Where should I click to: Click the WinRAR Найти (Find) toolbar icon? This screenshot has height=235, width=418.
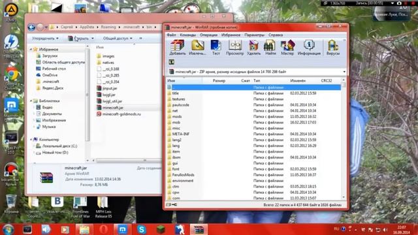point(270,48)
